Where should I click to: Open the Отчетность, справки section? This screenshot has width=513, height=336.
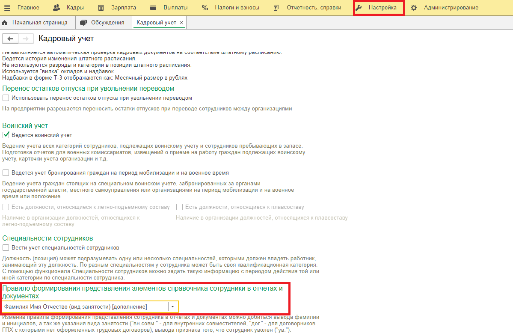[x=314, y=8]
